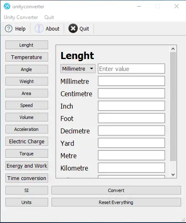Click the Millimetre result field

tap(131, 81)
